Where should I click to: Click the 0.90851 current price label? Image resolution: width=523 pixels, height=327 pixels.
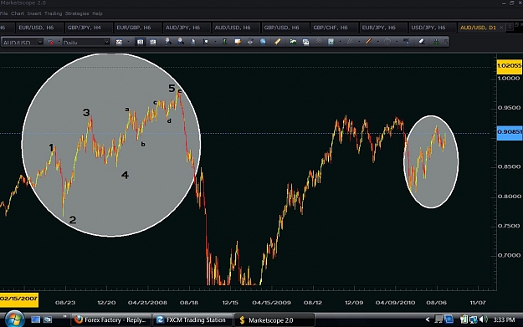click(510, 132)
